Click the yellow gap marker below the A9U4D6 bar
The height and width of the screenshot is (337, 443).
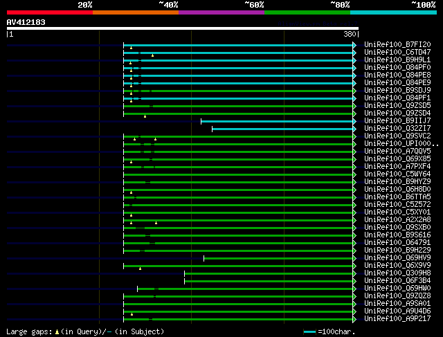pyautogui.click(x=132, y=314)
